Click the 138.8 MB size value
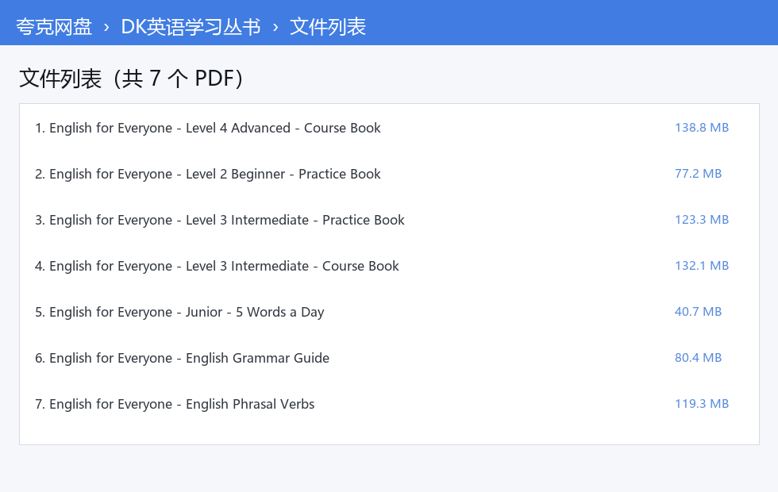This screenshot has height=492, width=778. pos(702,128)
